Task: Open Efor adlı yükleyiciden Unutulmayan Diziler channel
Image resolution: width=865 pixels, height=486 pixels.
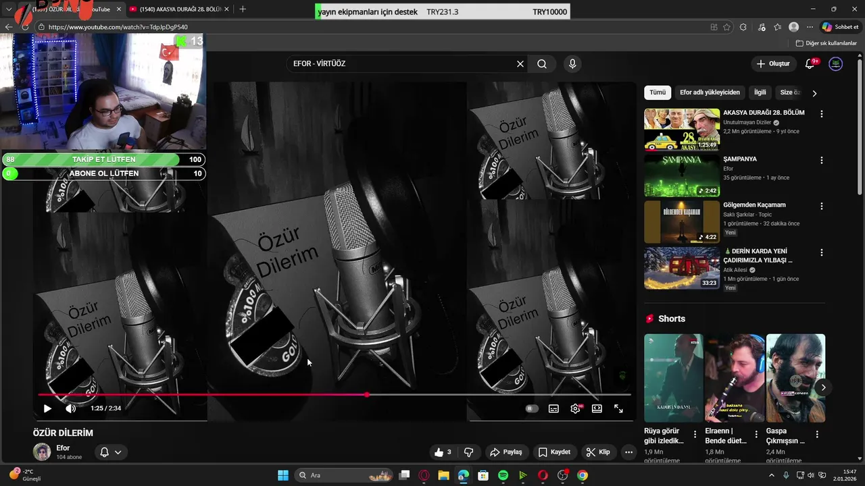Action: coord(747,123)
